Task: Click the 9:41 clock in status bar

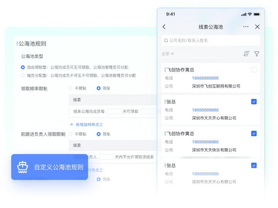Action: pyautogui.click(x=171, y=14)
